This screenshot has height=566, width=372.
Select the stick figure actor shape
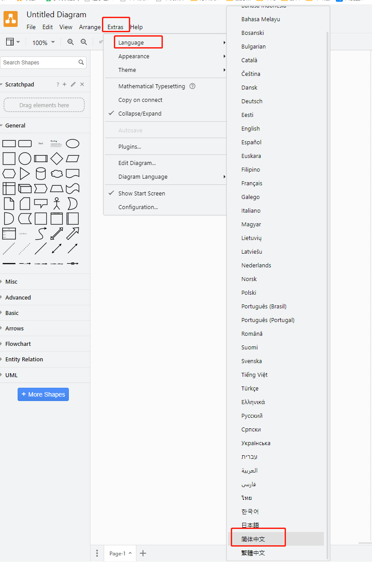[x=56, y=203]
